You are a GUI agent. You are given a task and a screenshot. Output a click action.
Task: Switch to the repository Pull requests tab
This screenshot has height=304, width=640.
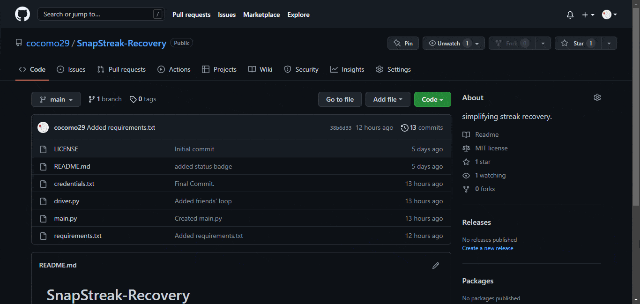[x=121, y=69]
